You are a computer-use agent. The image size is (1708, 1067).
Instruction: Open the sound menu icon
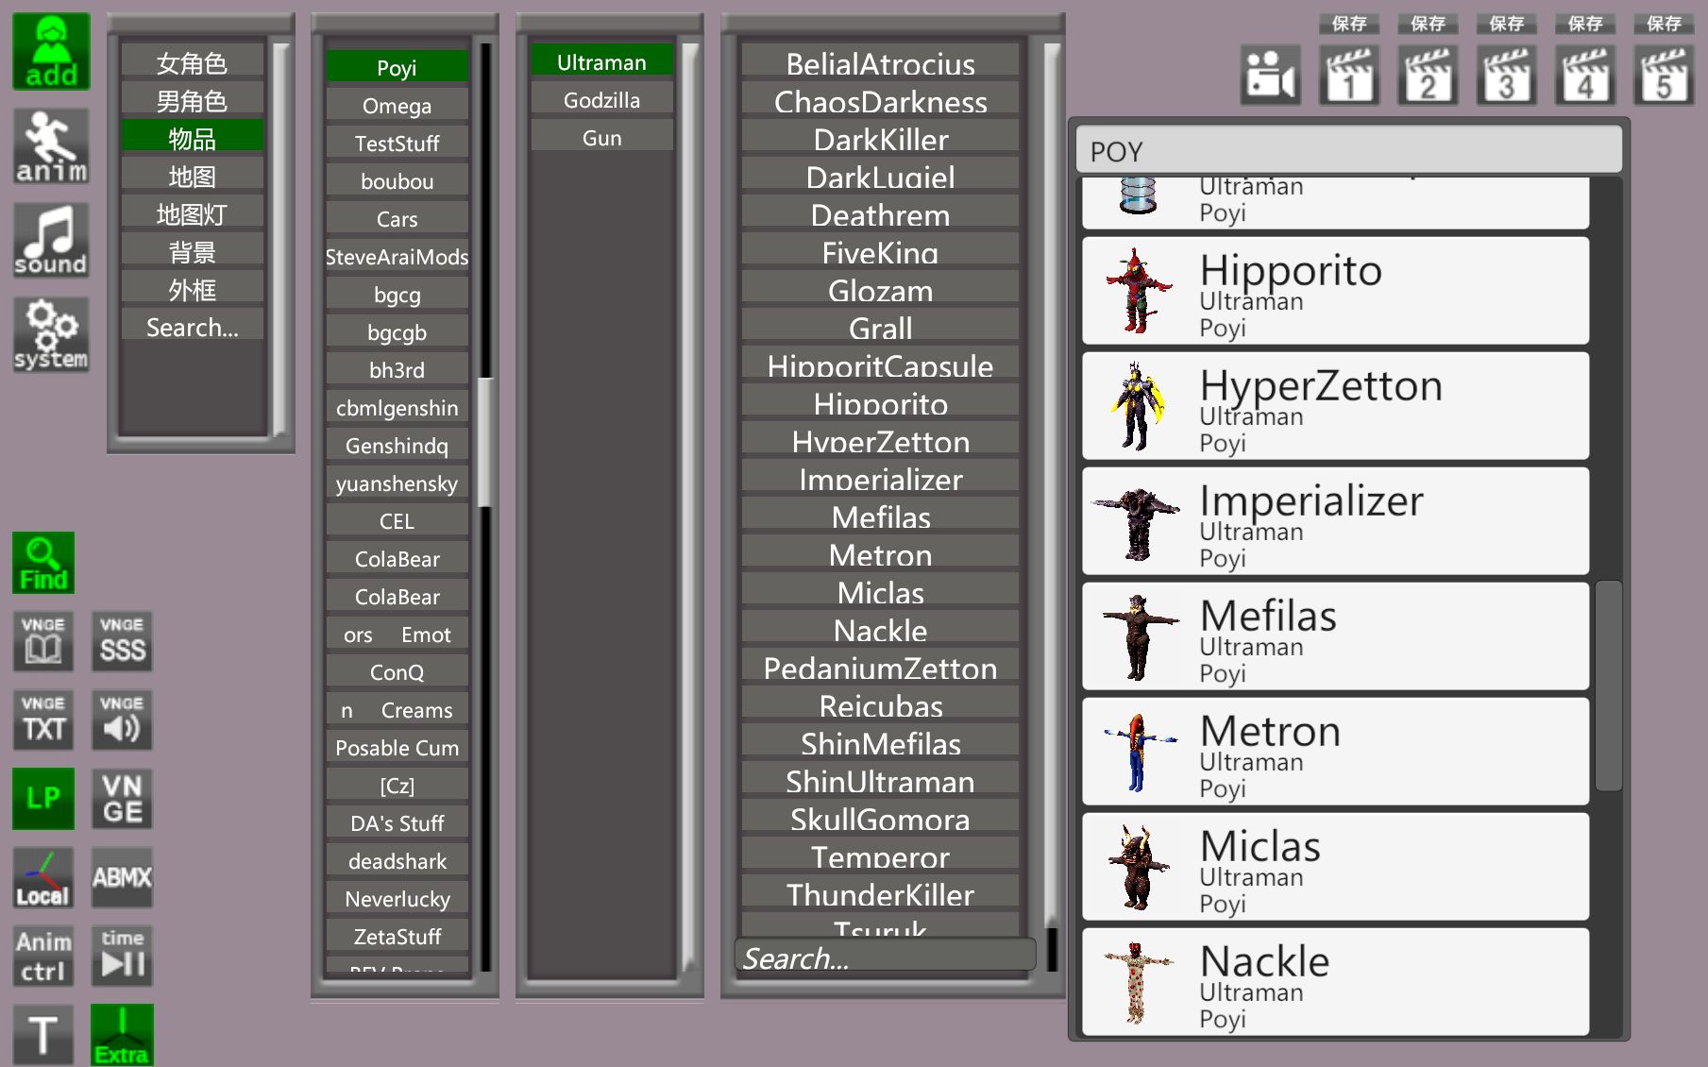[51, 241]
